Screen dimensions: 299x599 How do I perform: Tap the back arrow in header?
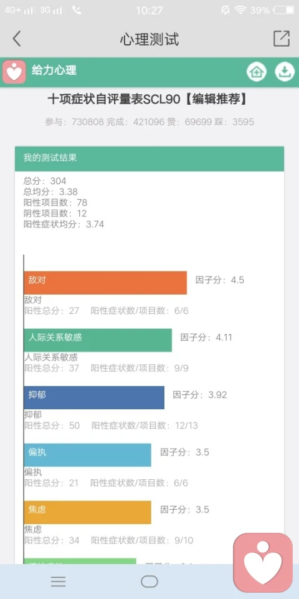16,39
